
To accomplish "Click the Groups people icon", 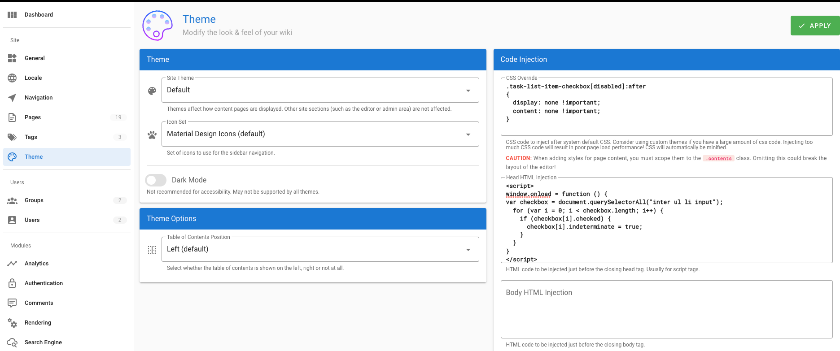I will click(12, 200).
